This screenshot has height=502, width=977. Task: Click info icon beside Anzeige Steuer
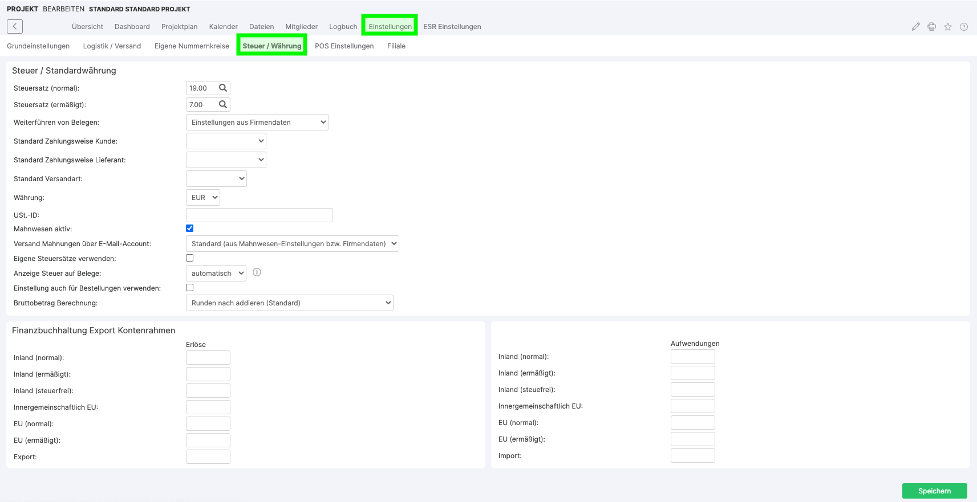coord(257,272)
